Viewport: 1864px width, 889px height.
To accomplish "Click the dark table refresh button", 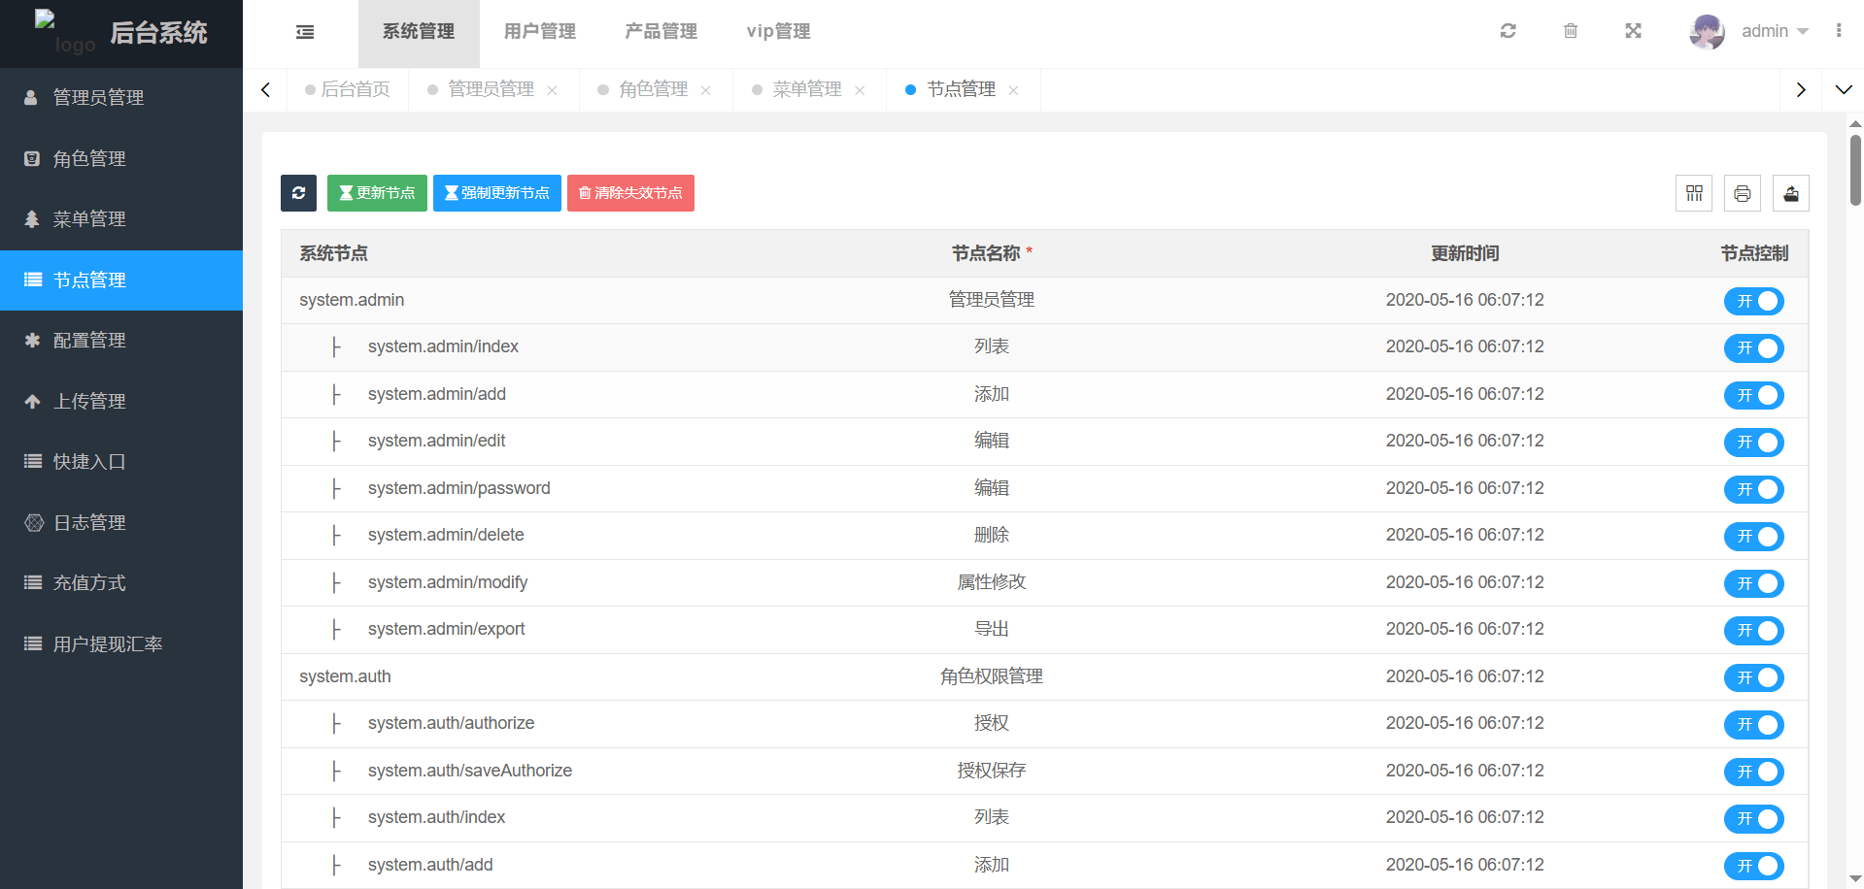I will 298,193.
